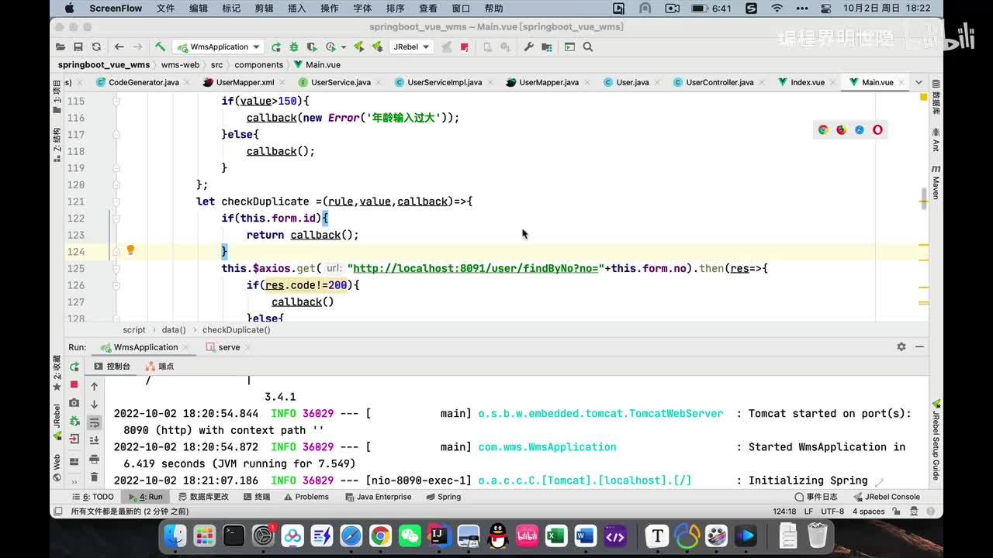Click the down arrow in console toolbar
This screenshot has height=558, width=993.
pos(95,404)
